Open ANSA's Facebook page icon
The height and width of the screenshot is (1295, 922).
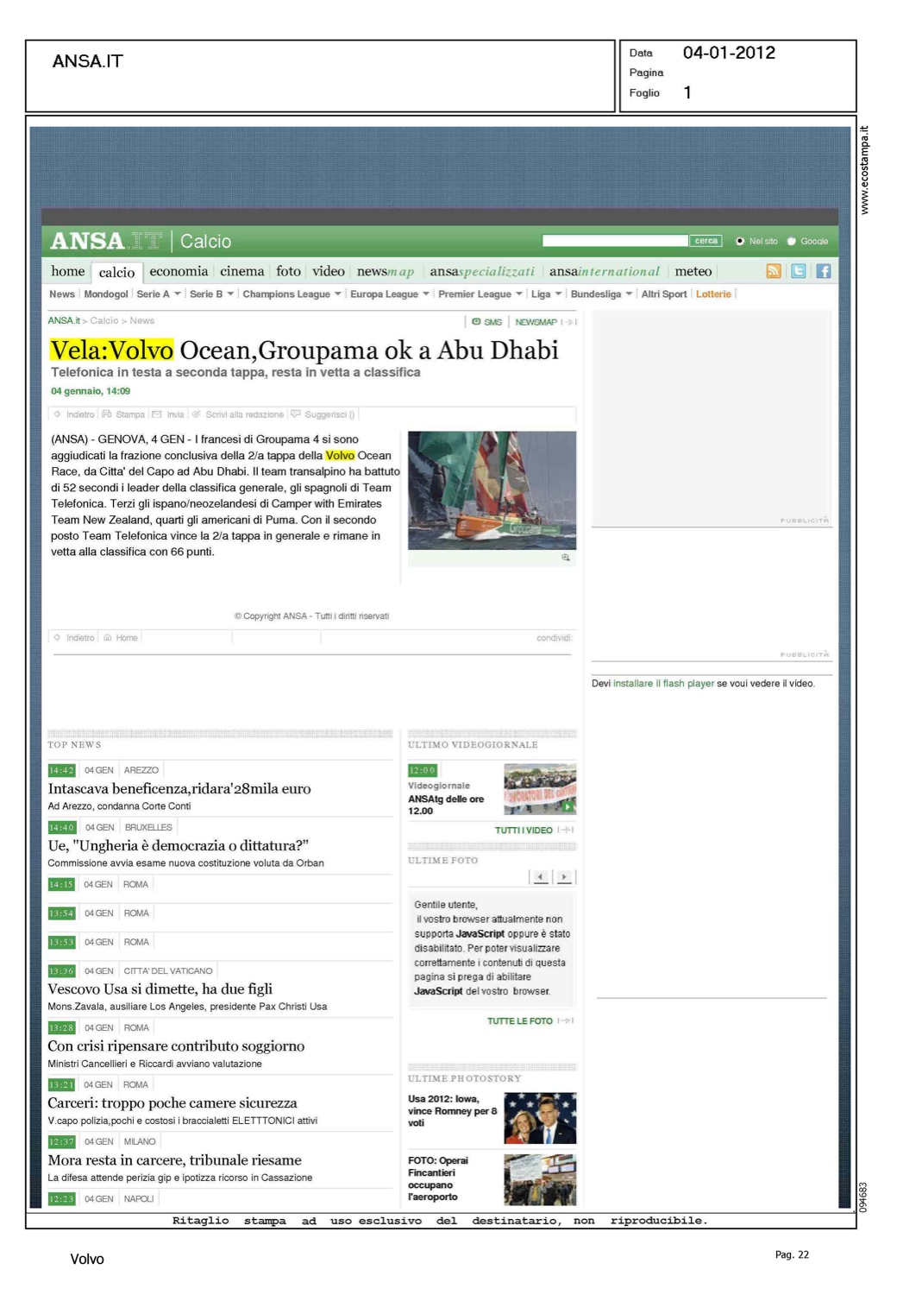[823, 271]
